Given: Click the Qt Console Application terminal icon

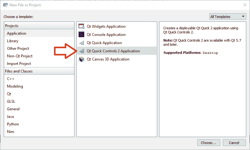Looking at the screenshot, I should (82, 35).
